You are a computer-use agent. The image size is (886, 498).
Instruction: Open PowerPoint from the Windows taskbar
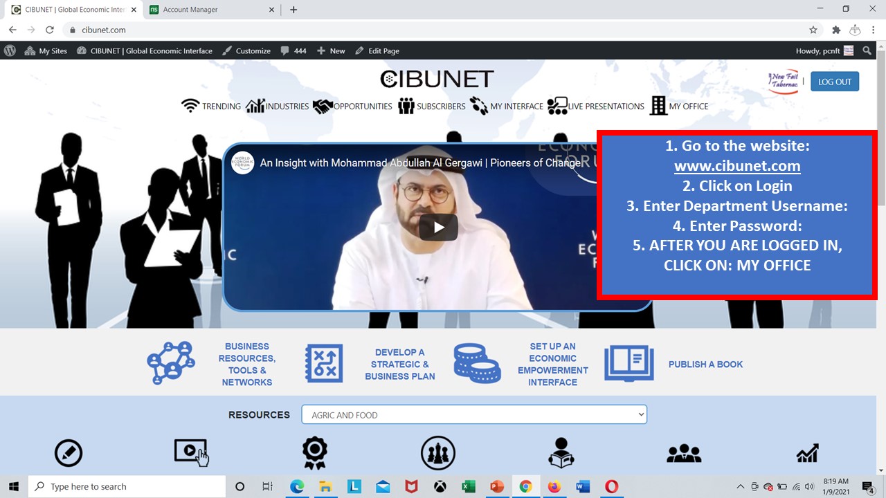click(x=497, y=486)
